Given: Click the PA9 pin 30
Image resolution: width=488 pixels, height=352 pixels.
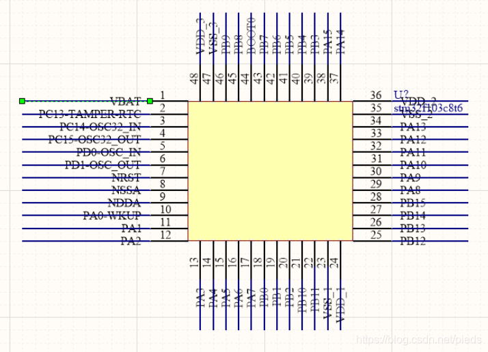Looking at the screenshot, I should pos(410,177).
